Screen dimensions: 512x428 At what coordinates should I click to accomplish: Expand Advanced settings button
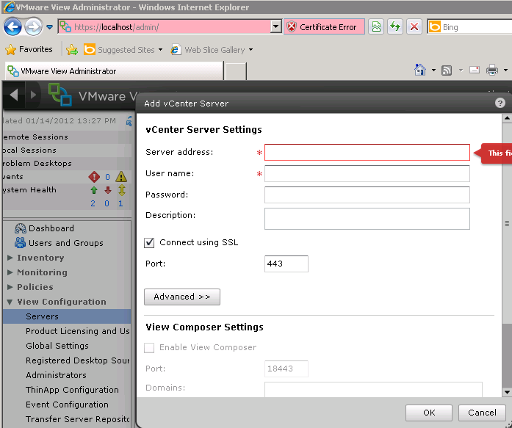click(x=182, y=297)
